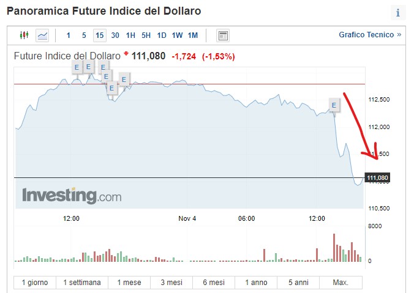Select the 5H interval
Image resolution: width=414 pixels, height=293 pixels.
[146, 35]
